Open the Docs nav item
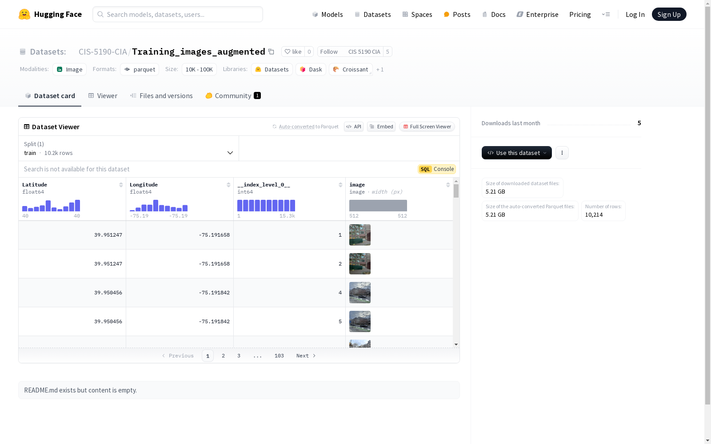This screenshot has width=711, height=444. [x=494, y=14]
